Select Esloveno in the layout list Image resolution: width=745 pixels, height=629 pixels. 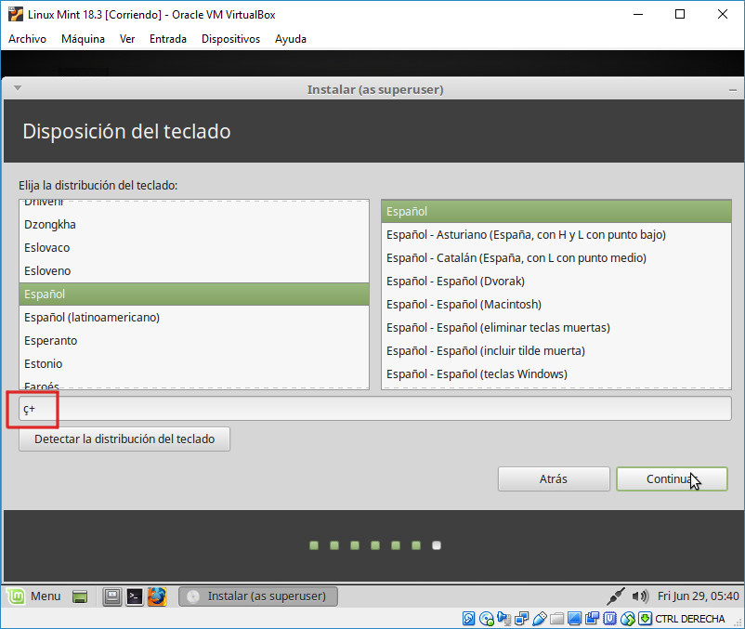coord(194,270)
